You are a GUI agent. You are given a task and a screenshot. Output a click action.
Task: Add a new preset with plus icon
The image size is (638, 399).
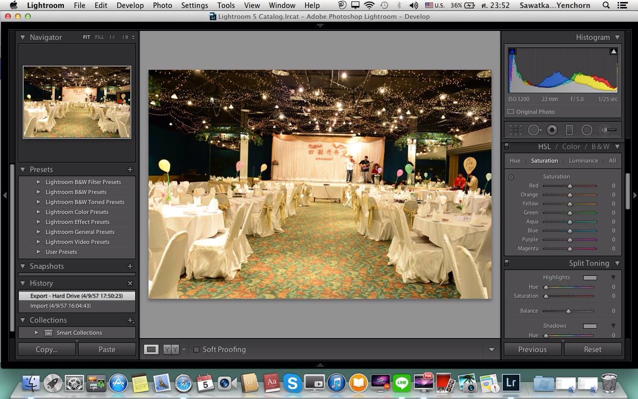(130, 170)
